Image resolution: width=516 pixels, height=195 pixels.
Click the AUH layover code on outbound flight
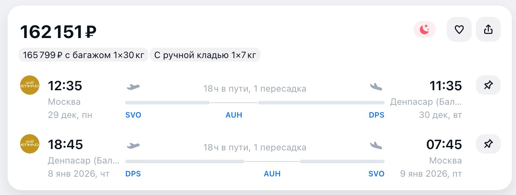[234, 115]
